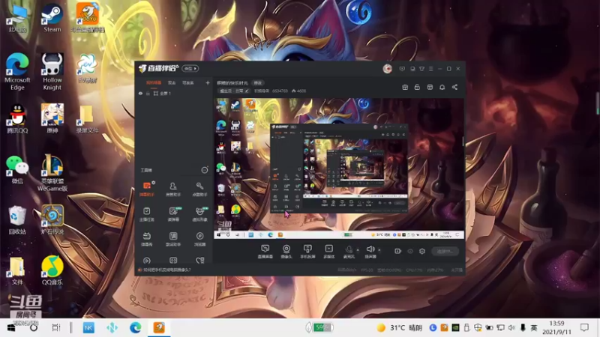
Task: Toggle the preview eye icon near settings gear
Action: 410,251
